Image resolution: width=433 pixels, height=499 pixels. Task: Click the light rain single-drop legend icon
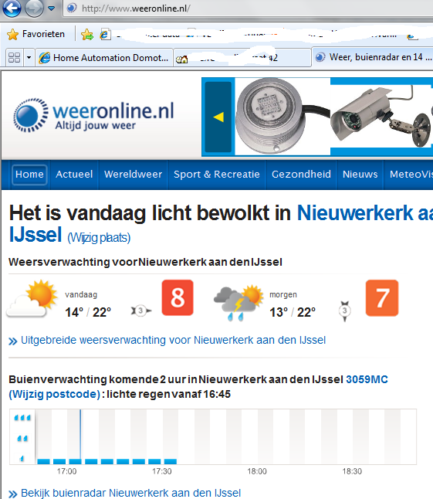pyautogui.click(x=22, y=459)
